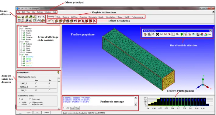Click the wireframe display icon
This screenshot has height=115, width=216.
coord(39,21)
